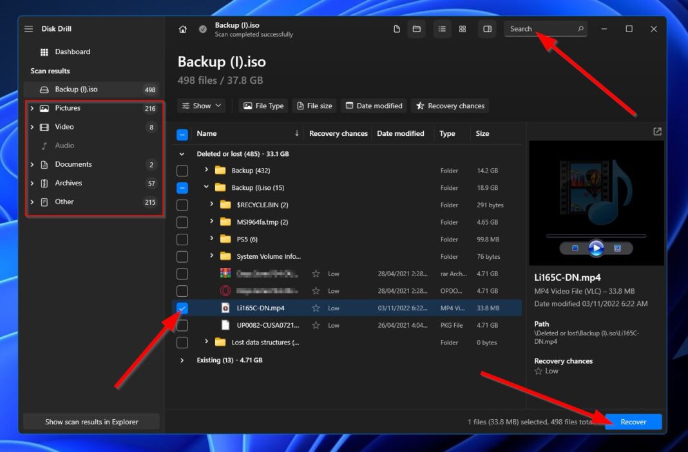Expand the Archives category in sidebar
The height and width of the screenshot is (452, 688).
(32, 183)
